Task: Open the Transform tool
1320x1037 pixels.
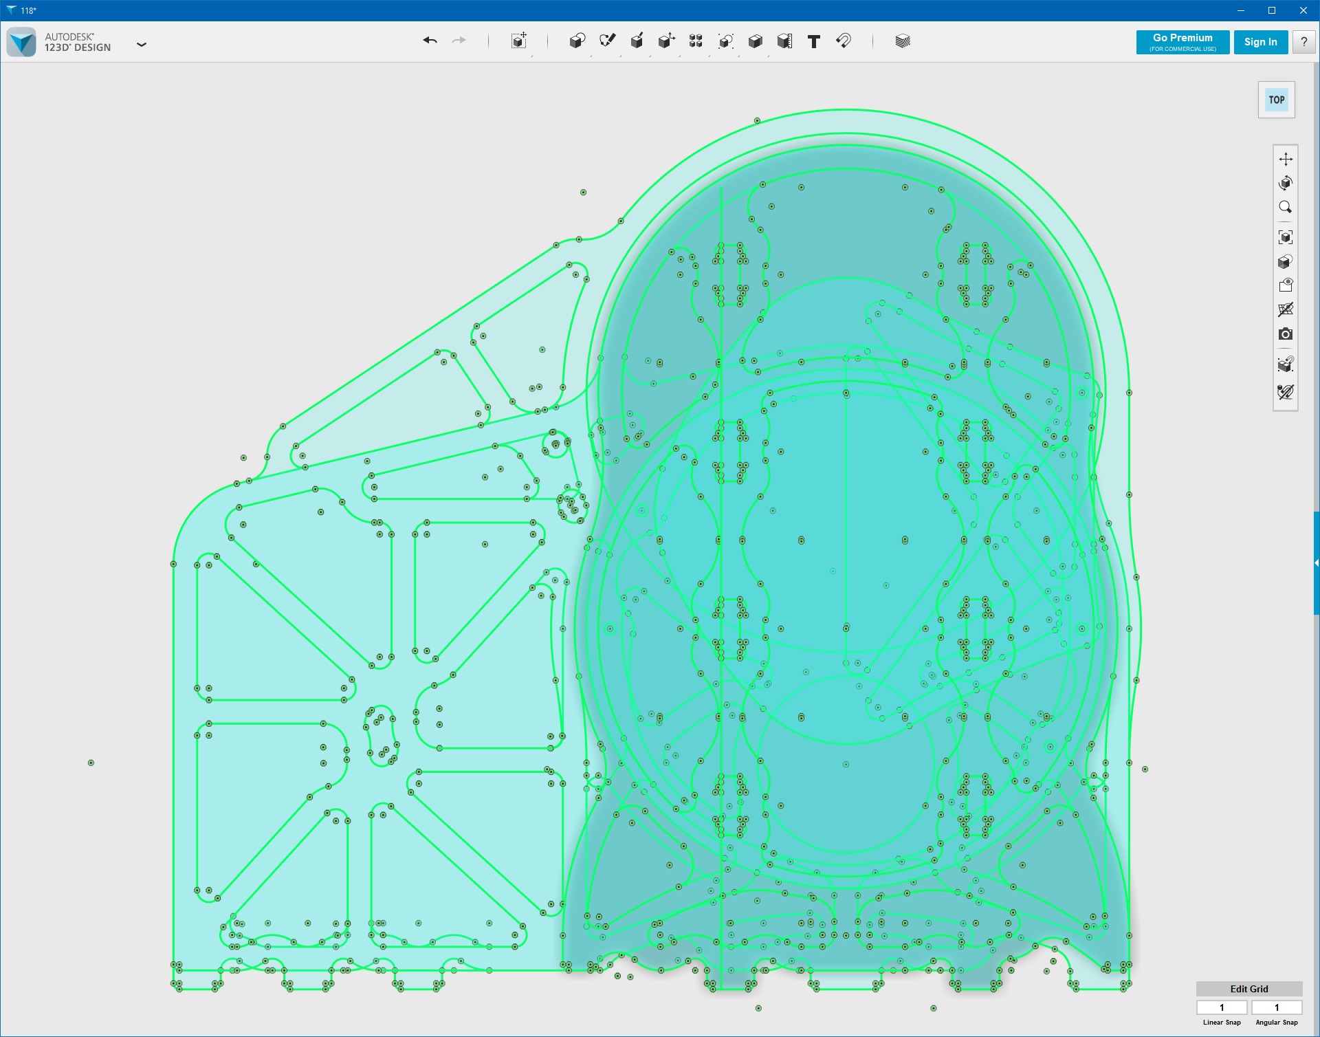Action: coord(519,41)
